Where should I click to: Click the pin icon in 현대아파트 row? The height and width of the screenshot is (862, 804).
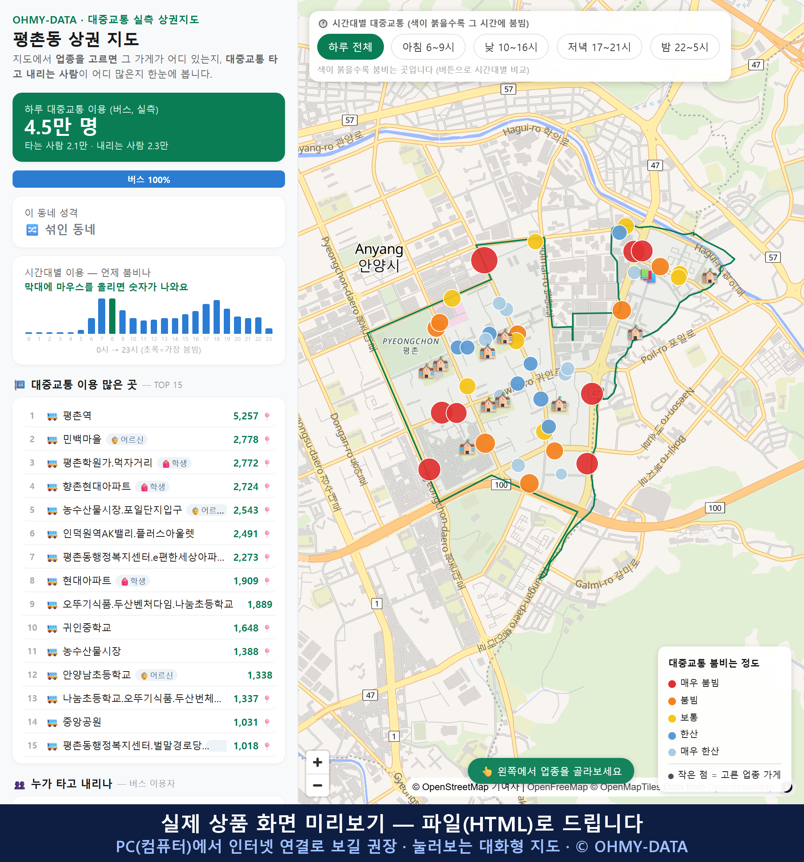click(x=267, y=581)
